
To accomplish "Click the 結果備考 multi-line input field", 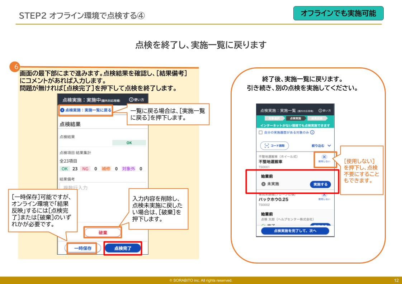I will pyautogui.click(x=103, y=187).
